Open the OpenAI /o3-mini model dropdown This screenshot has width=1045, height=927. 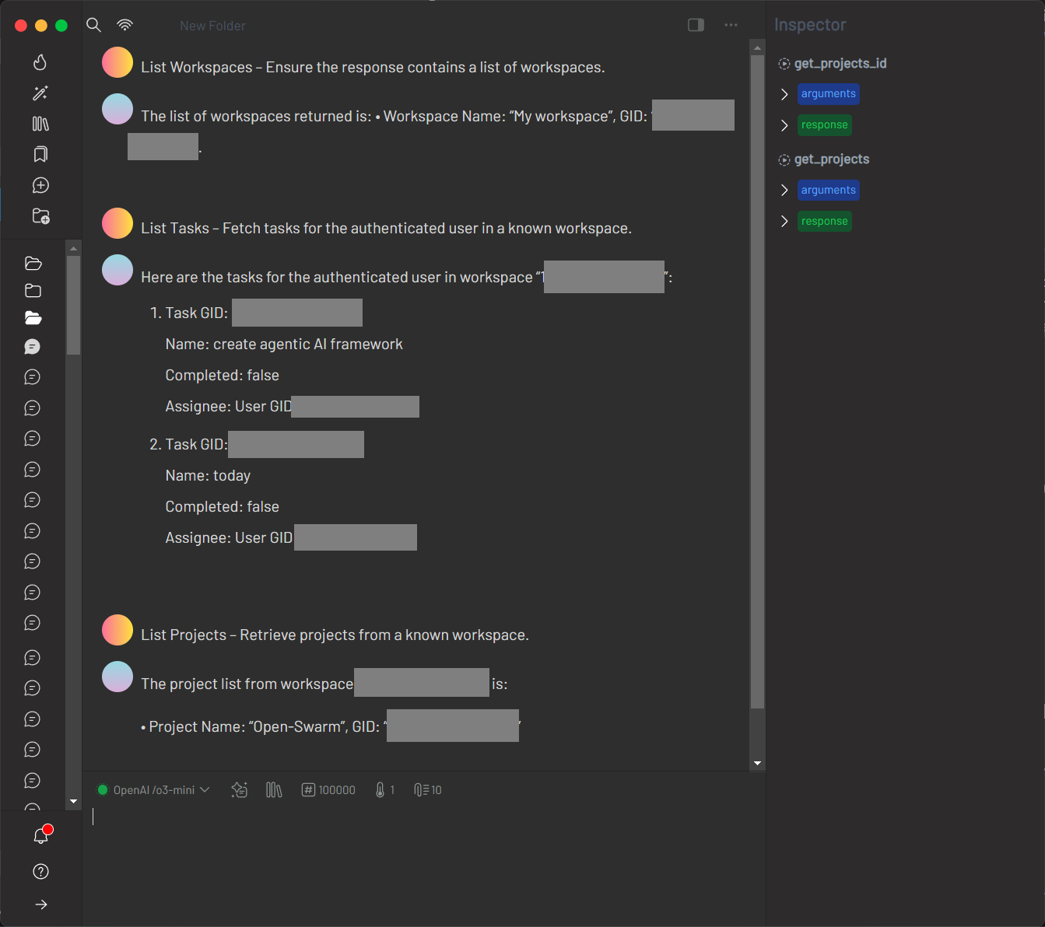coord(154,790)
